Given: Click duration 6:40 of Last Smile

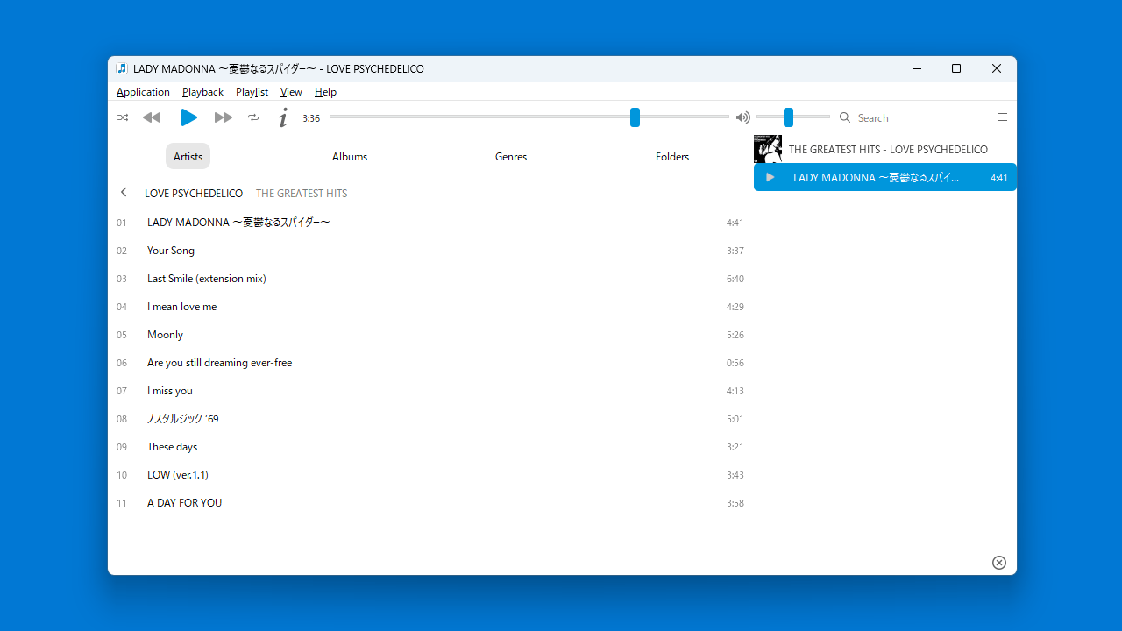Looking at the screenshot, I should pos(735,279).
